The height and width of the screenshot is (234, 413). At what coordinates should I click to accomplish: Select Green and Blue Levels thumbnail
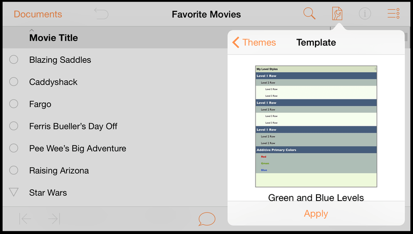[x=316, y=126]
